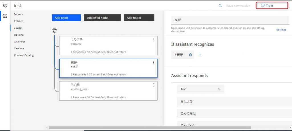Click right arrow of horizontal scrollbar
Image resolution: width=292 pixels, height=131 pixels.
[x=290, y=128]
